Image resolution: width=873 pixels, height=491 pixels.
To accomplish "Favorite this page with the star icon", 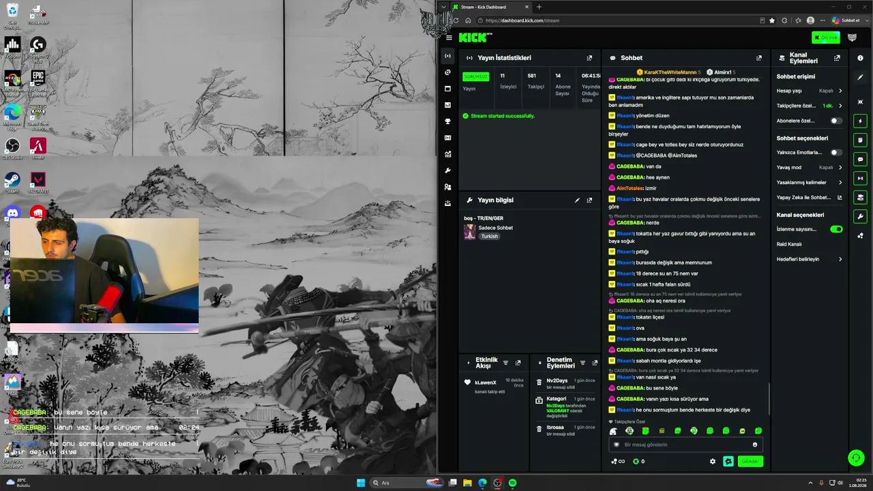I will point(772,20).
